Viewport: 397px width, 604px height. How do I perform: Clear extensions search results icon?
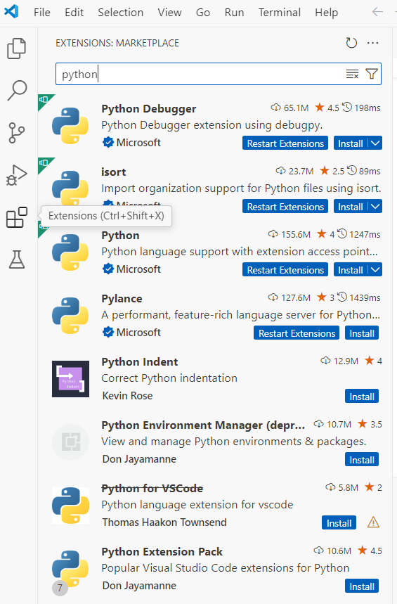(352, 74)
